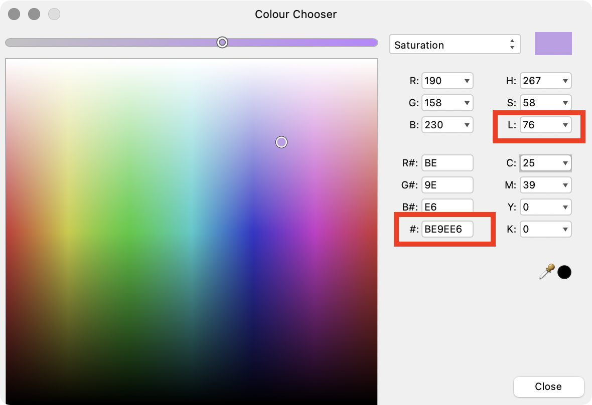
Task: Click the black picked-color circle
Action: tap(564, 272)
